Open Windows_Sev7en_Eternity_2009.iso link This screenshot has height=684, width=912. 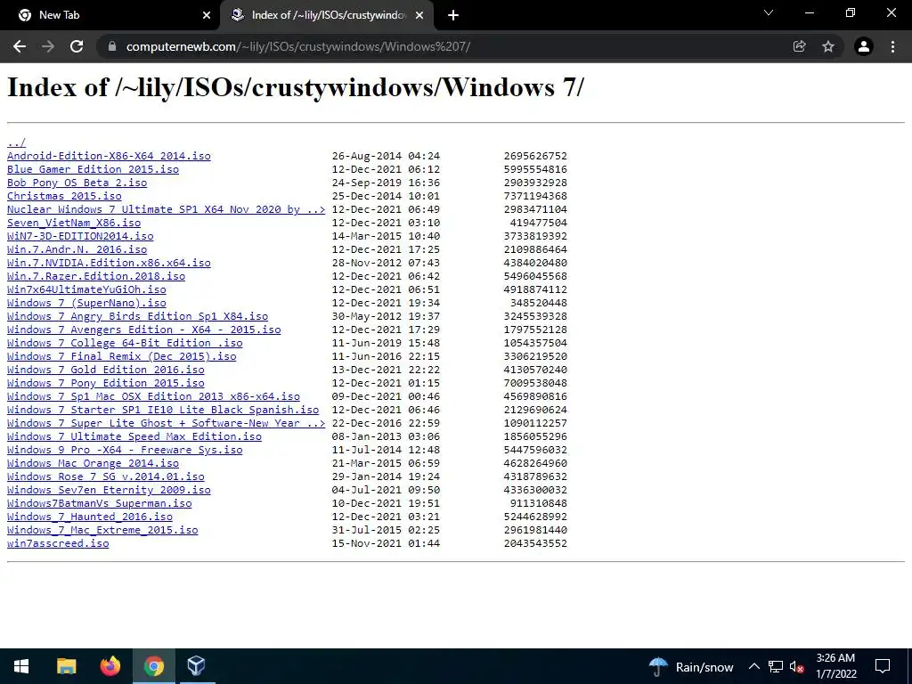109,491
